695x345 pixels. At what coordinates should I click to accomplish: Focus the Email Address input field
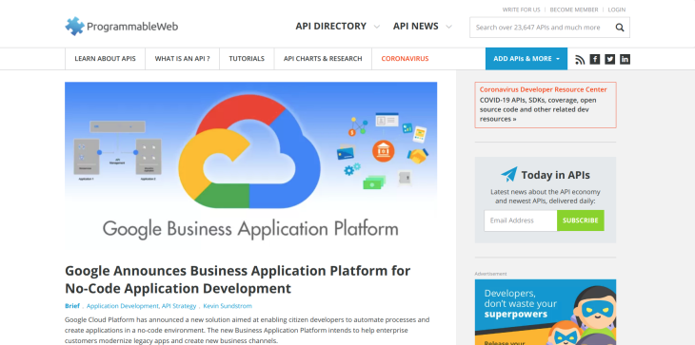521,220
